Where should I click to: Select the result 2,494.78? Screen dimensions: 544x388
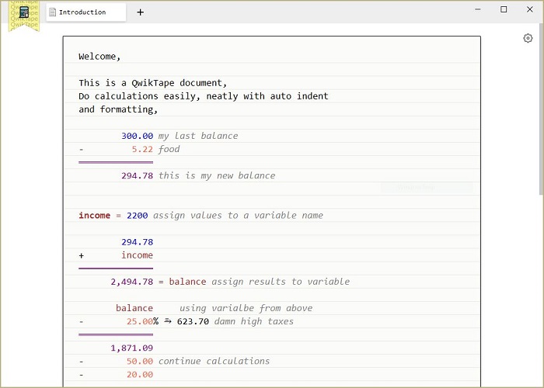(132, 282)
